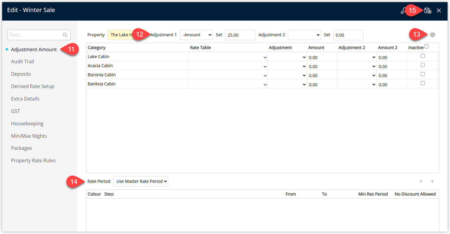
Task: Close the Edit - Winter Sale window
Action: [x=439, y=11]
